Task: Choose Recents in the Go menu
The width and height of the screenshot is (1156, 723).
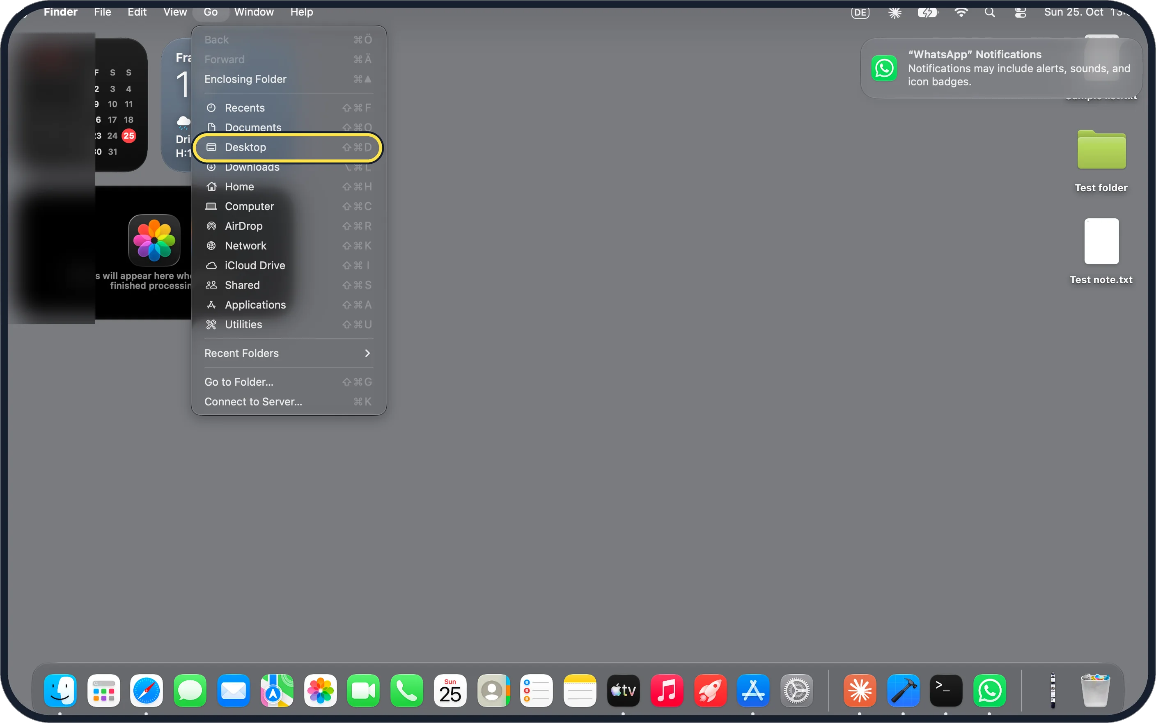Action: coord(289,108)
